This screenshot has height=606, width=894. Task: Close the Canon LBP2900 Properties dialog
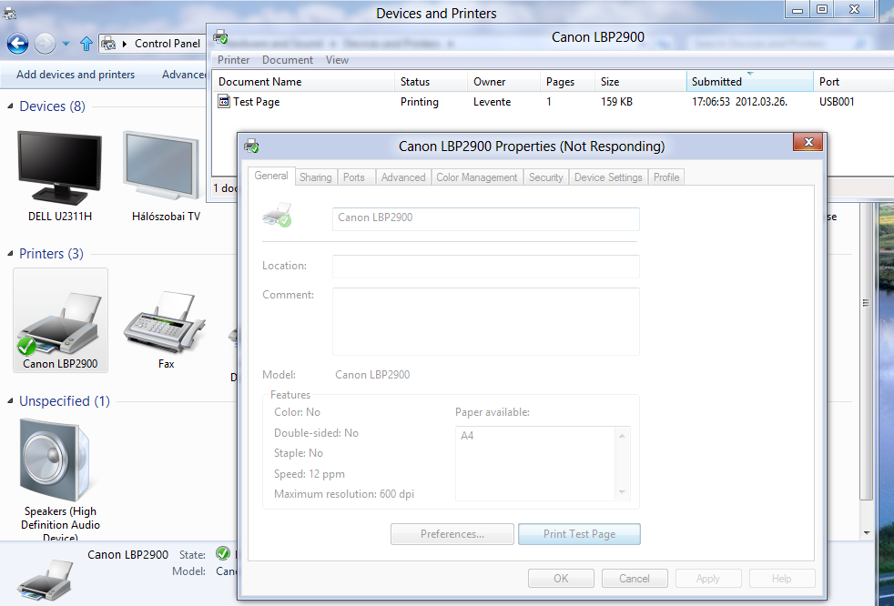808,142
